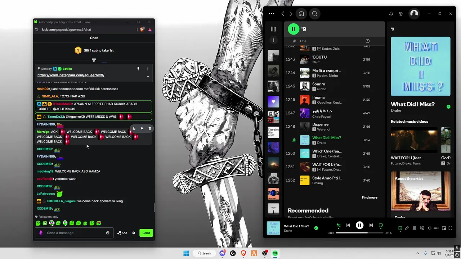Go to previous track in Spotify

348,225
